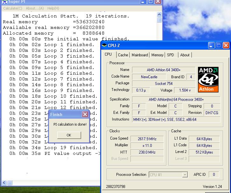Click the Code Name value NewCastle
The width and height of the screenshot is (231, 193).
coord(149,77)
